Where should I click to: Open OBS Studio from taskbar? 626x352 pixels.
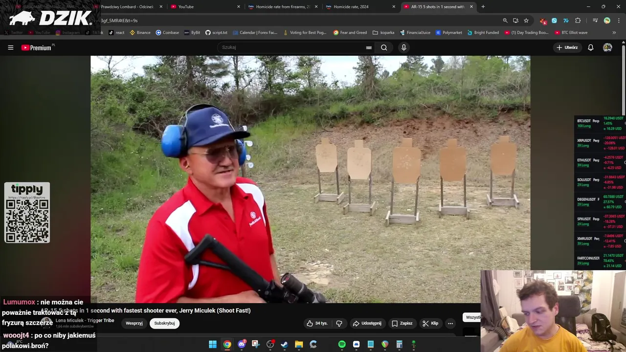[270, 345]
